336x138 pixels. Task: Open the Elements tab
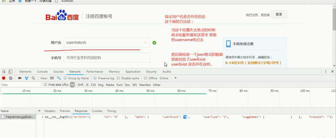[x=25, y=71]
